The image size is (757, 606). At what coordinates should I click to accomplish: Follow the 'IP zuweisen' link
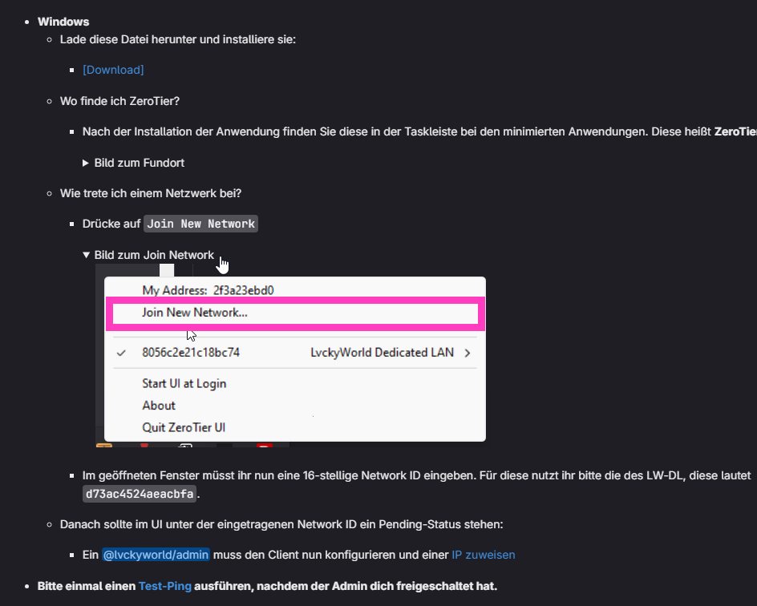(484, 555)
